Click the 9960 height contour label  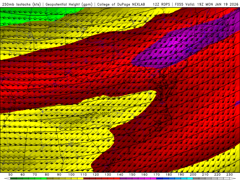tap(46, 61)
